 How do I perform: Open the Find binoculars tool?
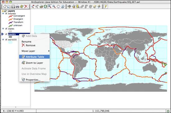[x=69, y=7]
